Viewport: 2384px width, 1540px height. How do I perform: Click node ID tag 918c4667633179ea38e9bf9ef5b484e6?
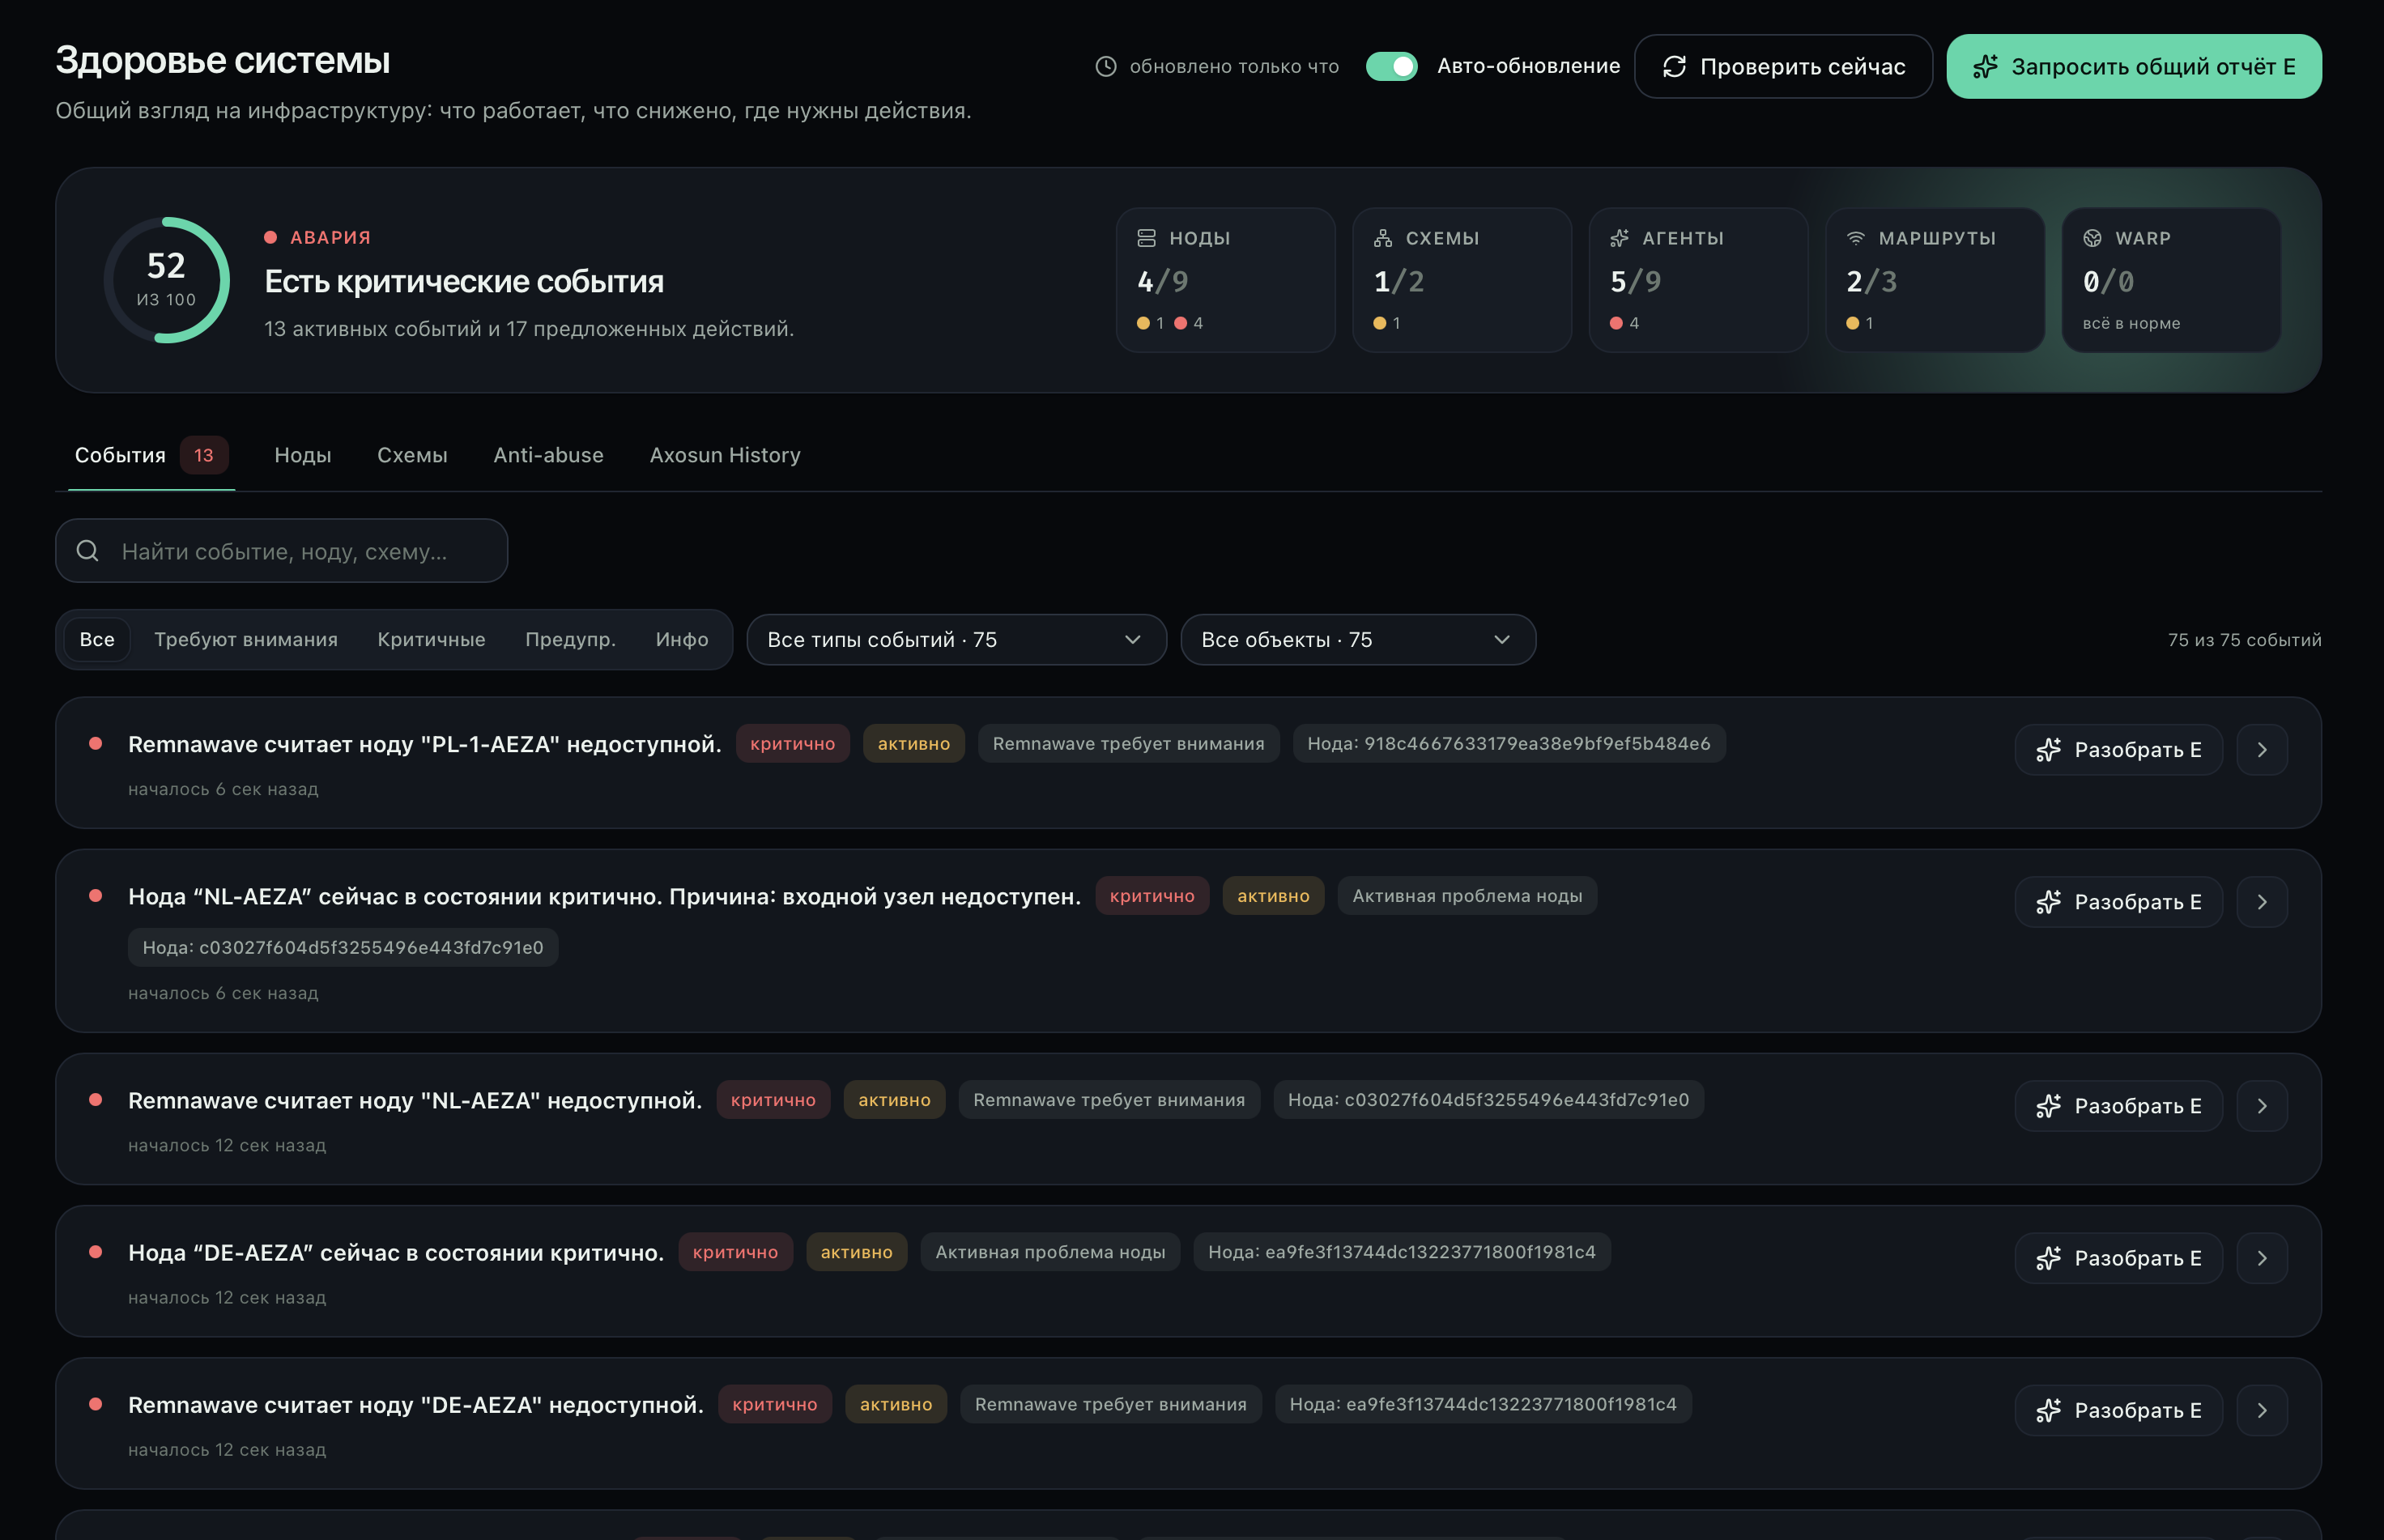[x=1509, y=744]
